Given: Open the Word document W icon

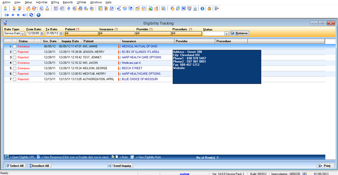Looking at the screenshot, I should pyautogui.click(x=184, y=9).
